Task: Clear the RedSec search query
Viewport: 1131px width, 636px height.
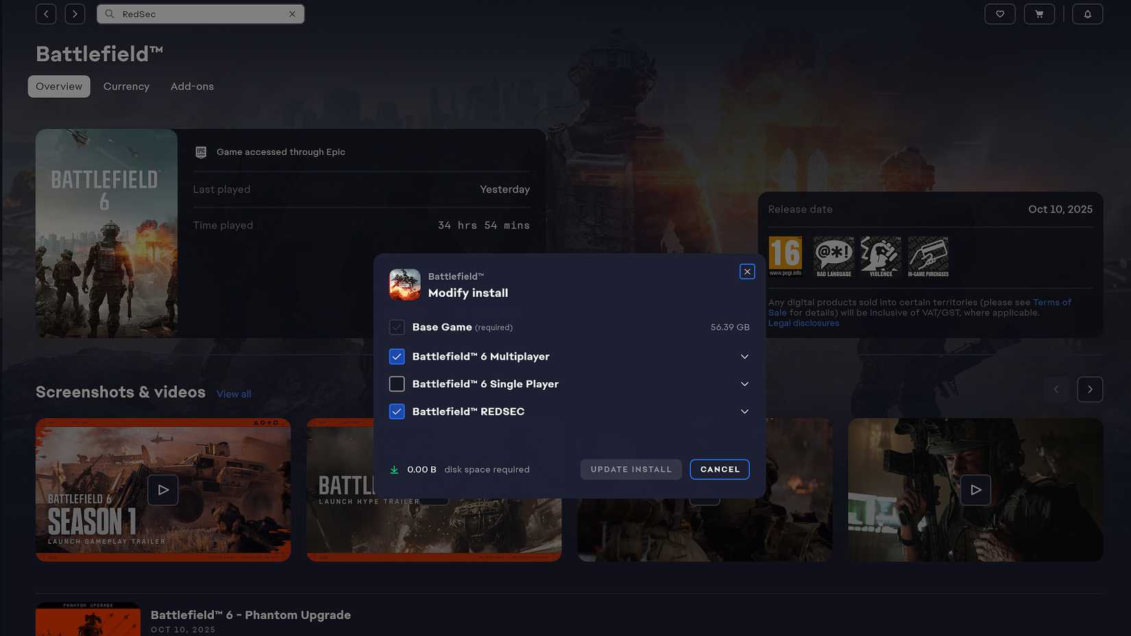Action: click(x=291, y=14)
